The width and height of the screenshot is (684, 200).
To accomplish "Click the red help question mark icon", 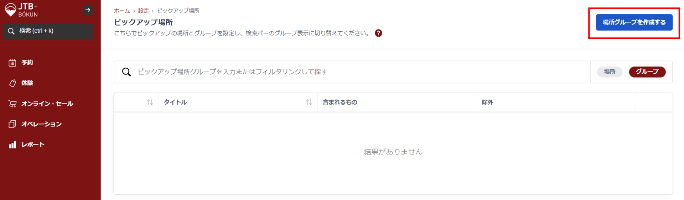I will click(378, 33).
